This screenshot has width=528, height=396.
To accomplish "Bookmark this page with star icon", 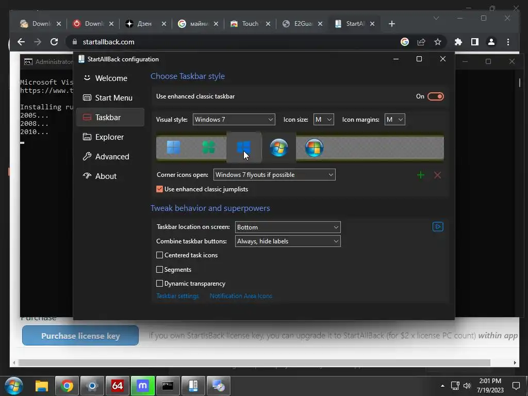I will pyautogui.click(x=437, y=42).
